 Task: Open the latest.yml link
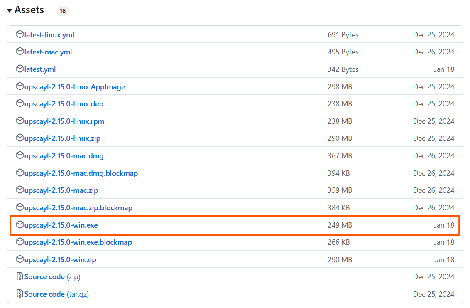coord(40,69)
